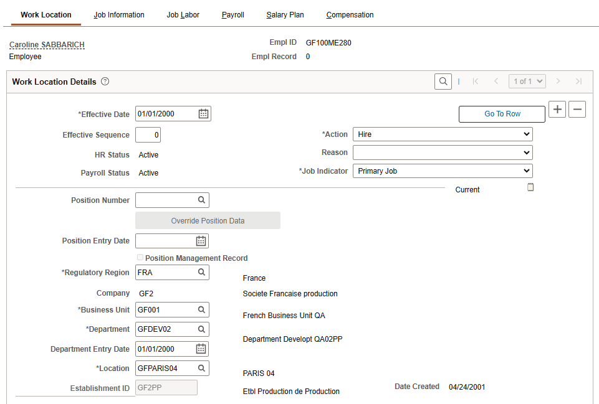This screenshot has height=404, width=599.
Task: Switch to the Payroll tab
Action: [232, 14]
